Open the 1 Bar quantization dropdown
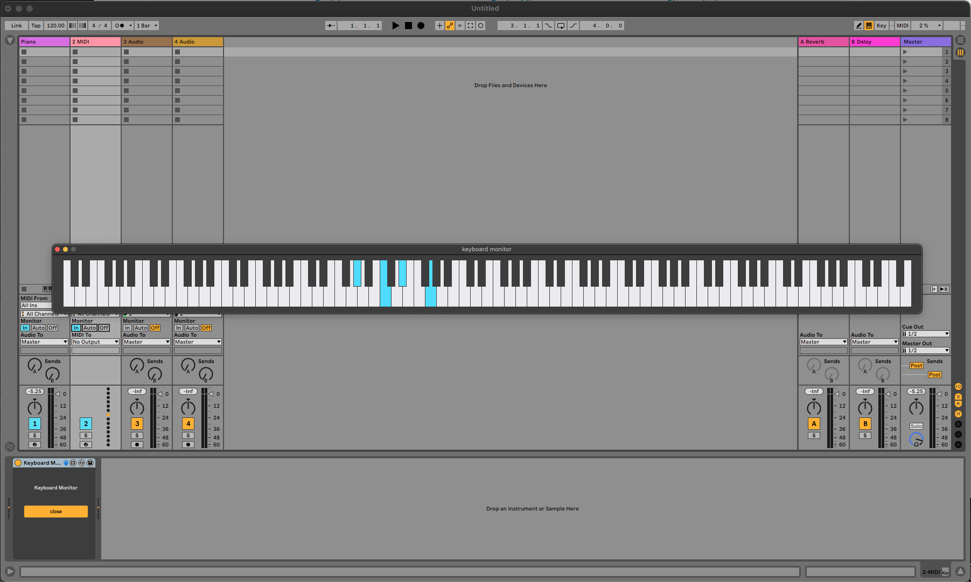971x582 pixels. [147, 25]
